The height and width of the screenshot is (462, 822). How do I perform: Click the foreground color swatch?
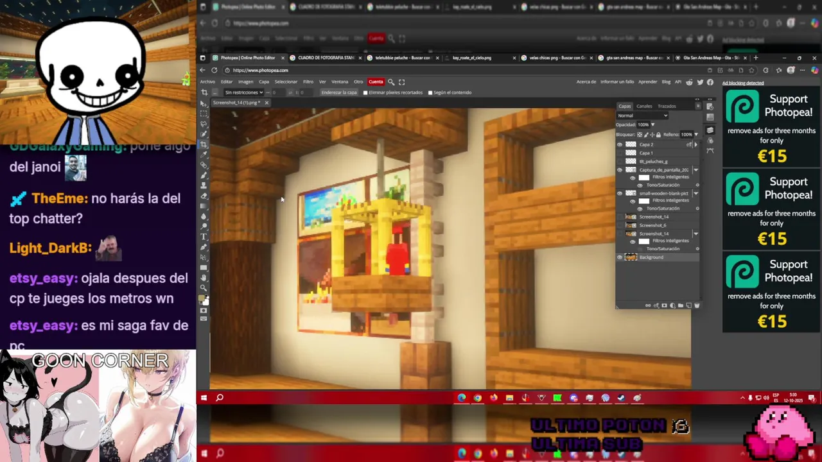click(202, 298)
